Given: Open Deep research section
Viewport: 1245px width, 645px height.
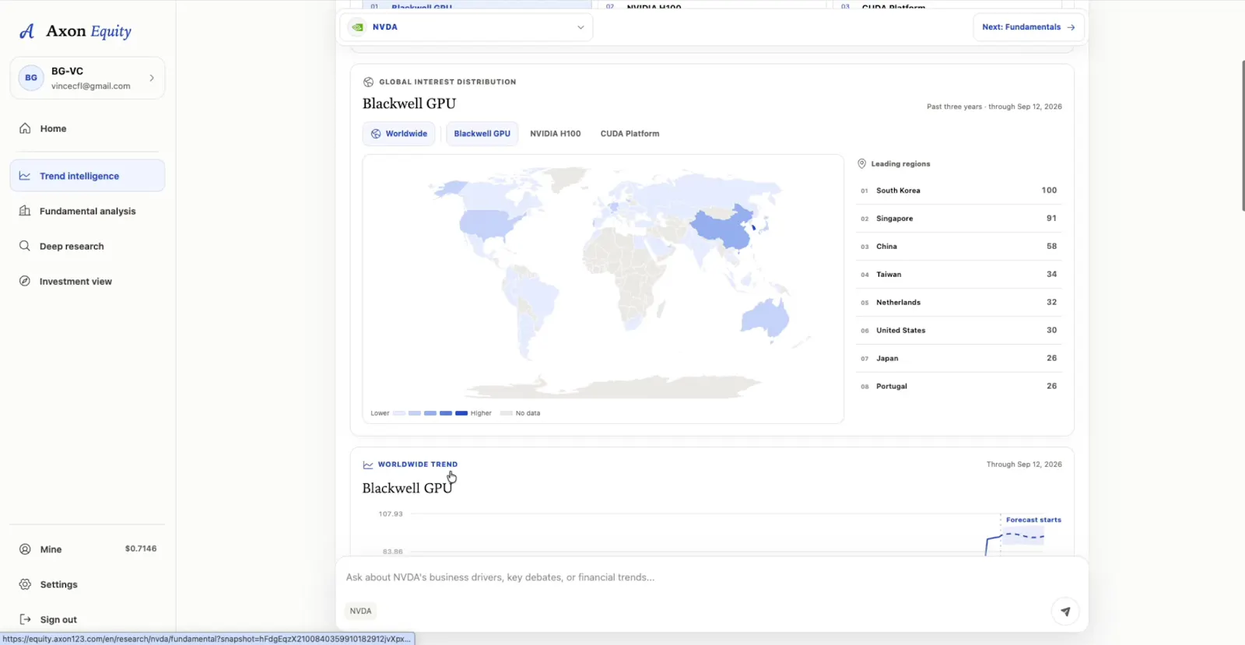Looking at the screenshot, I should coord(87,246).
